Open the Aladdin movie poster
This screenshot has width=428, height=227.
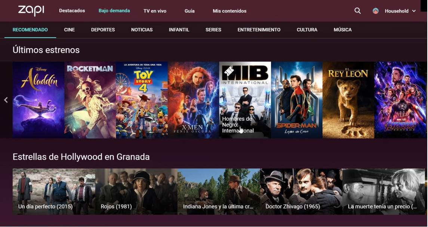(x=38, y=100)
